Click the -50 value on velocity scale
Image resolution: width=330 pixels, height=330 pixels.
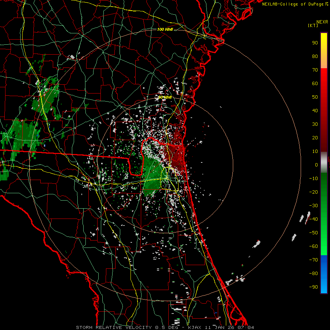click(x=313, y=233)
